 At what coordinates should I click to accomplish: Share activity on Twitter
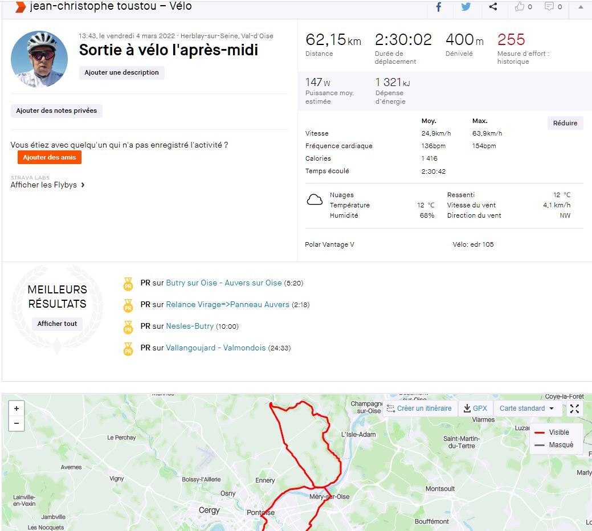point(466,7)
